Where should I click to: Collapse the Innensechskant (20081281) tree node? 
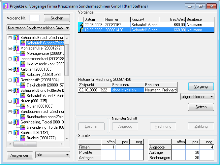pyautogui.click(x=10, y=59)
